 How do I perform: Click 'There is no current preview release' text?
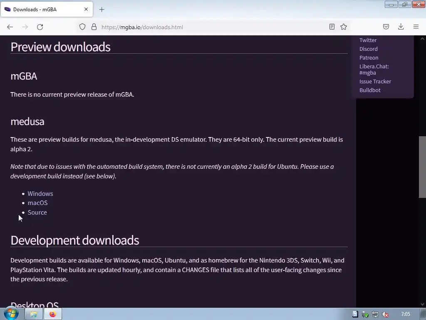(72, 95)
